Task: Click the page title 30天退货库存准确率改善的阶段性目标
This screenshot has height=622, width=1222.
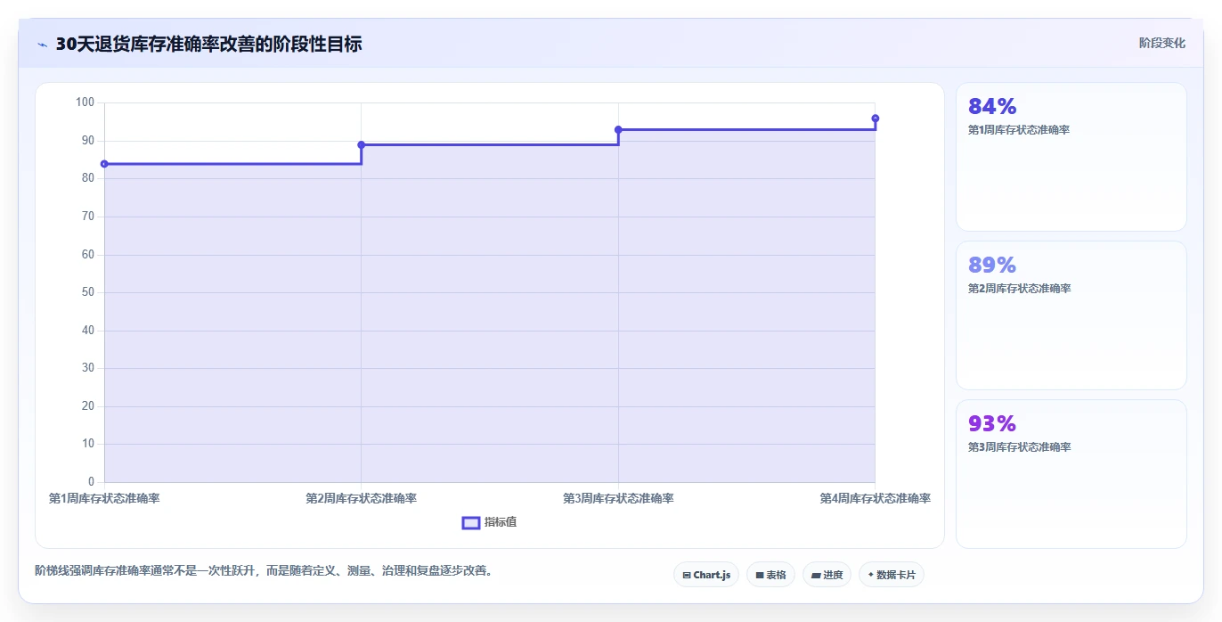Action: [x=208, y=44]
